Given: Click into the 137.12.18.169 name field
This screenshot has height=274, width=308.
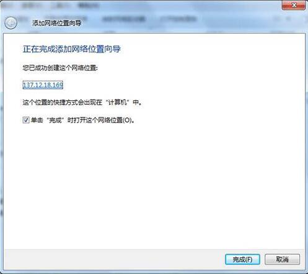Looking at the screenshot, I should [43, 85].
